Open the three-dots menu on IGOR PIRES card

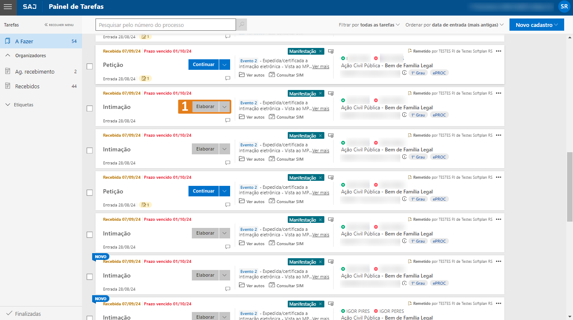coord(499,304)
